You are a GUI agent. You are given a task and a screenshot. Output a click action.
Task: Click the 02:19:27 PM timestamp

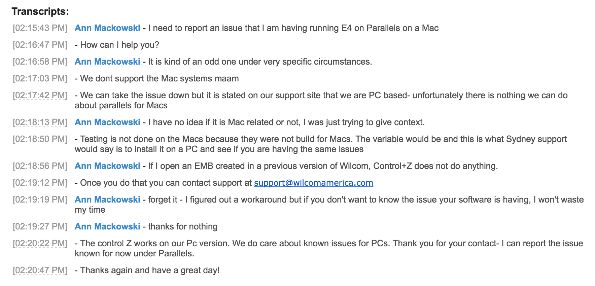click(40, 226)
